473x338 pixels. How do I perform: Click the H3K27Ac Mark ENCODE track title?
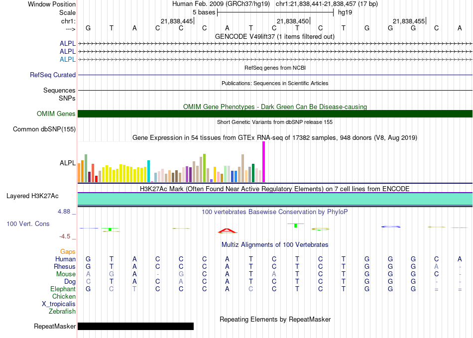click(275, 189)
